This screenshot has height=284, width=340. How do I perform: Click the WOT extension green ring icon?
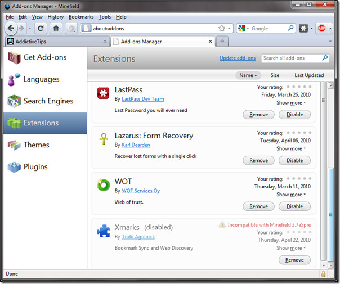103,185
